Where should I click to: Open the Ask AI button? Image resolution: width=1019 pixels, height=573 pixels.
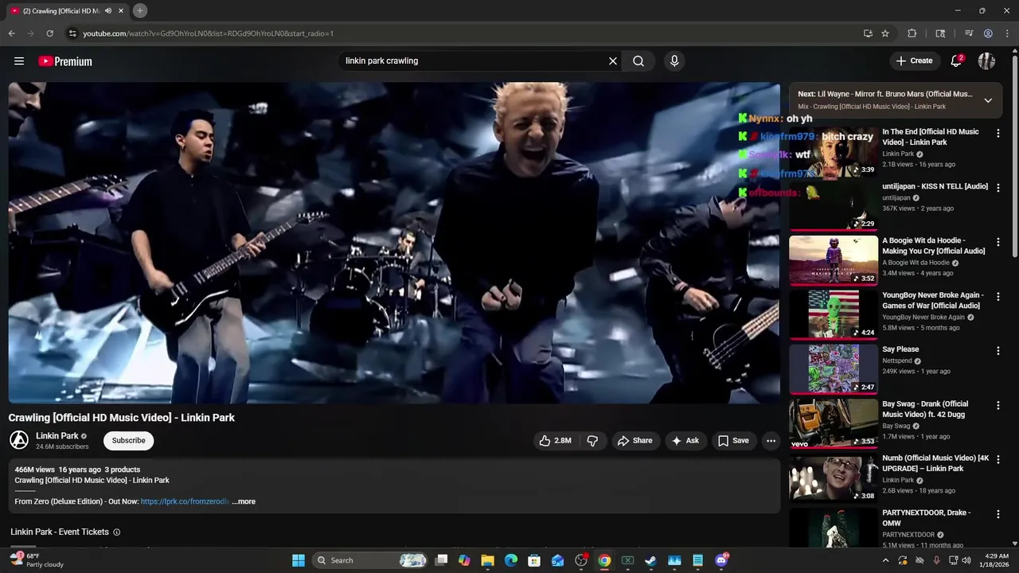pyautogui.click(x=685, y=441)
